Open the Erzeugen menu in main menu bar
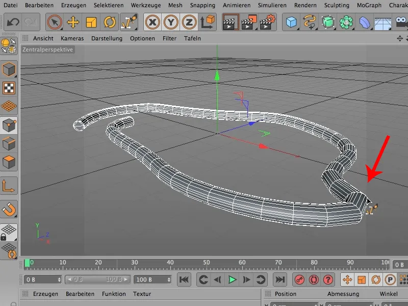The width and height of the screenshot is (408, 306). click(73, 5)
